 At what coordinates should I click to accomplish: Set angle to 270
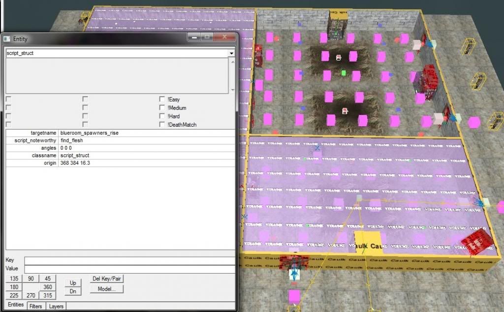(x=31, y=295)
